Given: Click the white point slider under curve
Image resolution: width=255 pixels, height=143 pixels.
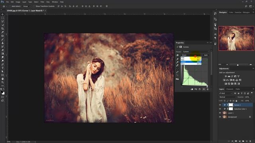Looking at the screenshot, I should pos(207,87).
